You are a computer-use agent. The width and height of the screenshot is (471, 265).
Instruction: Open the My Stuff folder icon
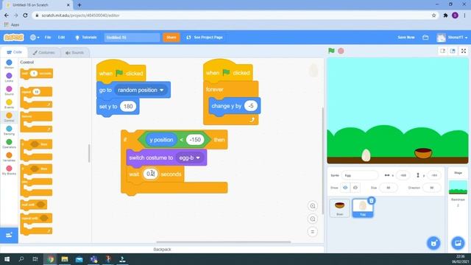425,38
